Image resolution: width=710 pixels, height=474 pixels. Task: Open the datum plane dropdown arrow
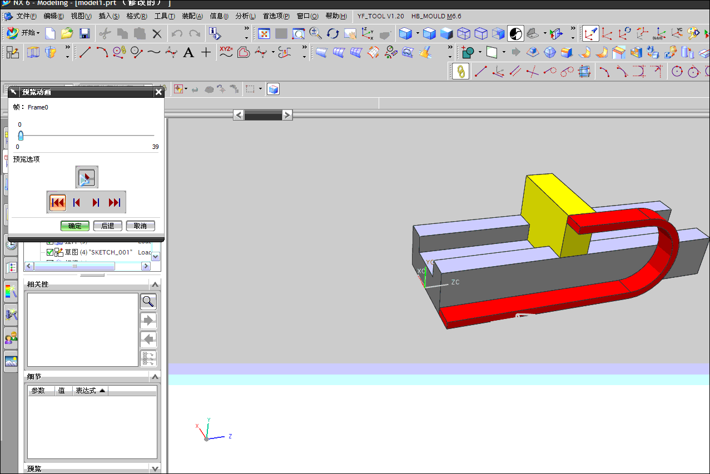click(503, 52)
